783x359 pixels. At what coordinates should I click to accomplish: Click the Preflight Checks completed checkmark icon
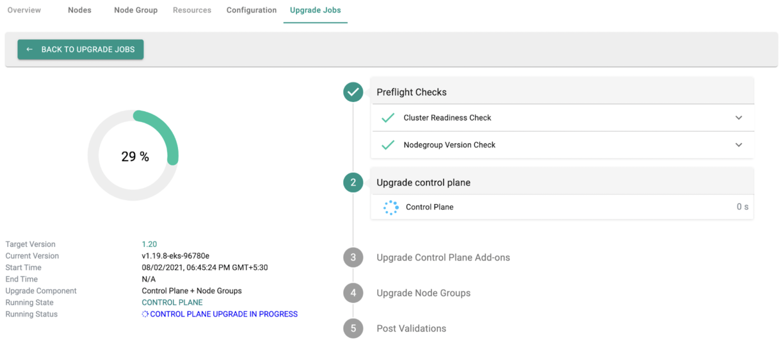click(353, 92)
